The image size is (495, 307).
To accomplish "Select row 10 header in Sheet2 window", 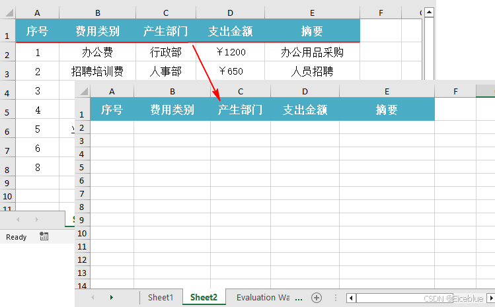I will 82,233.
